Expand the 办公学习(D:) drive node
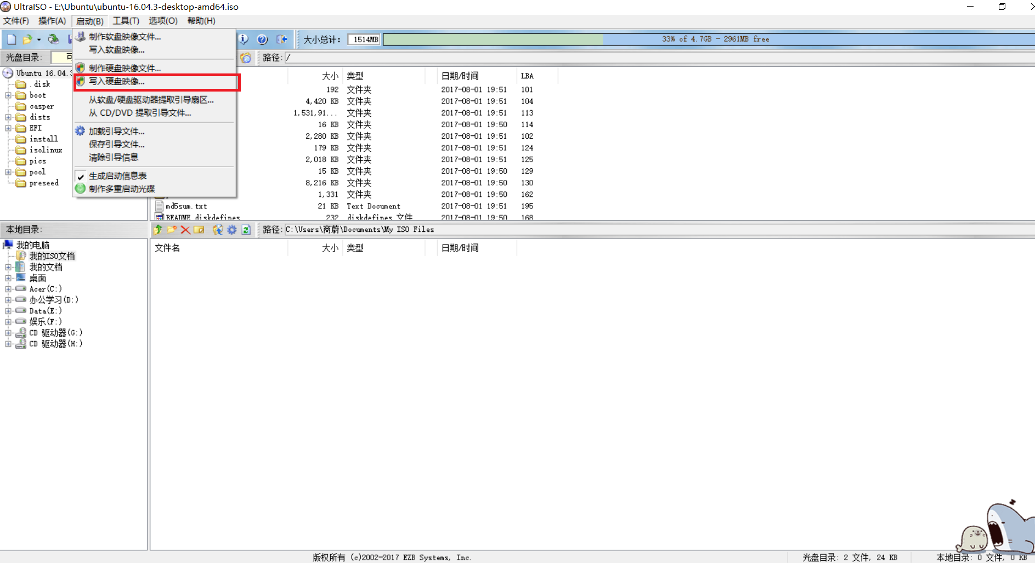The image size is (1035, 563). [8, 300]
